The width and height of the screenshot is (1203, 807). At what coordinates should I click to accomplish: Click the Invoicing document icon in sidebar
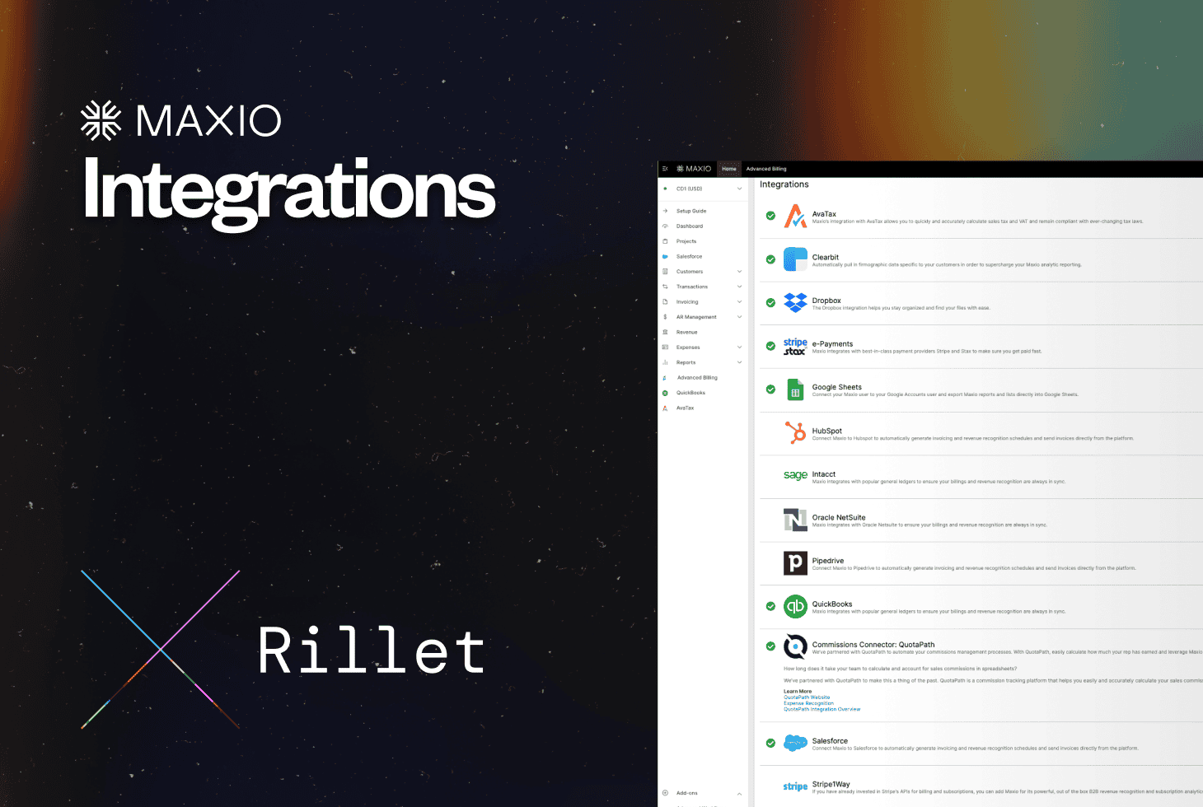665,302
